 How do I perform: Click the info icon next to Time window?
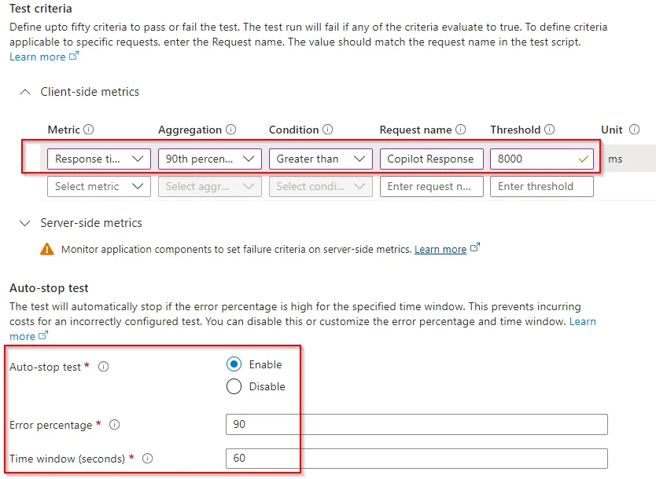click(147, 459)
